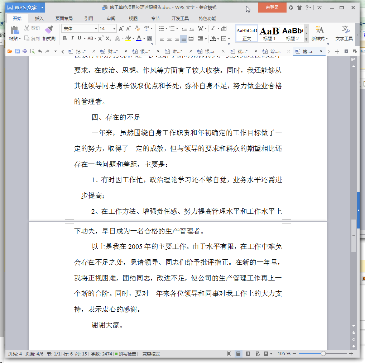The image size is (365, 363).
Task: Click the zoom slider handle
Action: [x=323, y=354]
